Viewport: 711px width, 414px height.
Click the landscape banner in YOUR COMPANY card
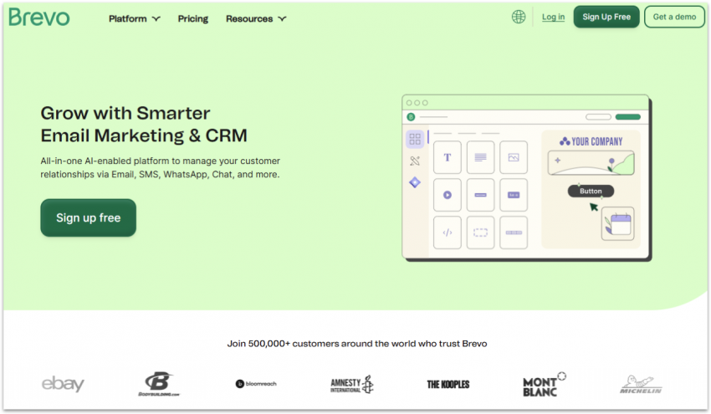[x=591, y=163]
